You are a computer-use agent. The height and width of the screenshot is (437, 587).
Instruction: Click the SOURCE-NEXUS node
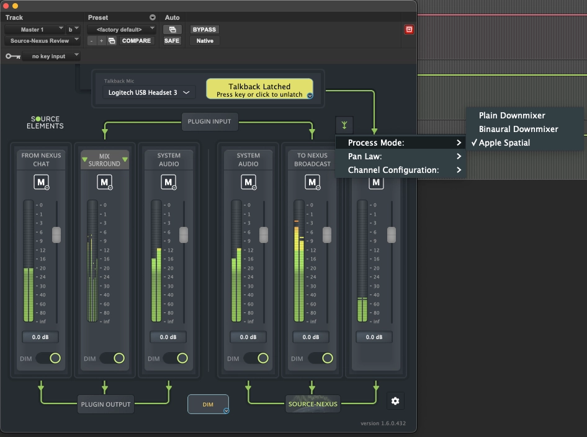pos(313,404)
